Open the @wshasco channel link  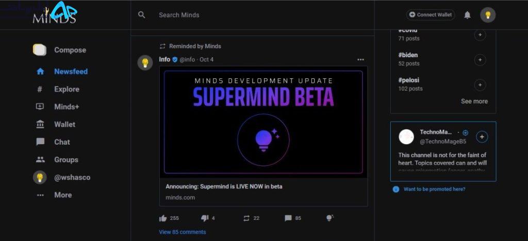coord(72,177)
